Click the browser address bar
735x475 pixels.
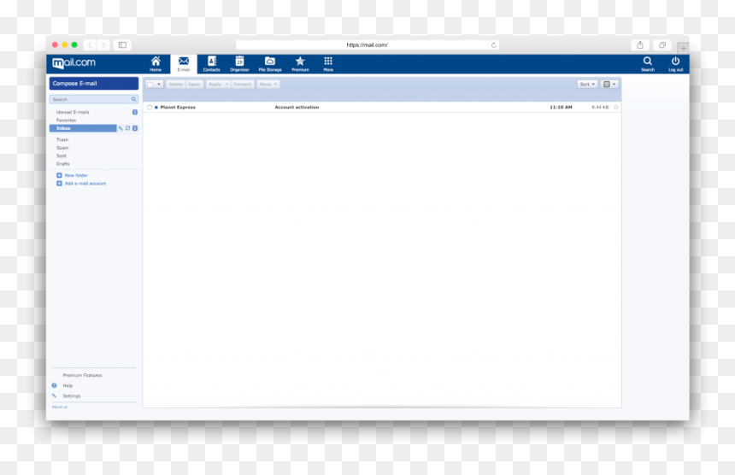click(x=367, y=45)
